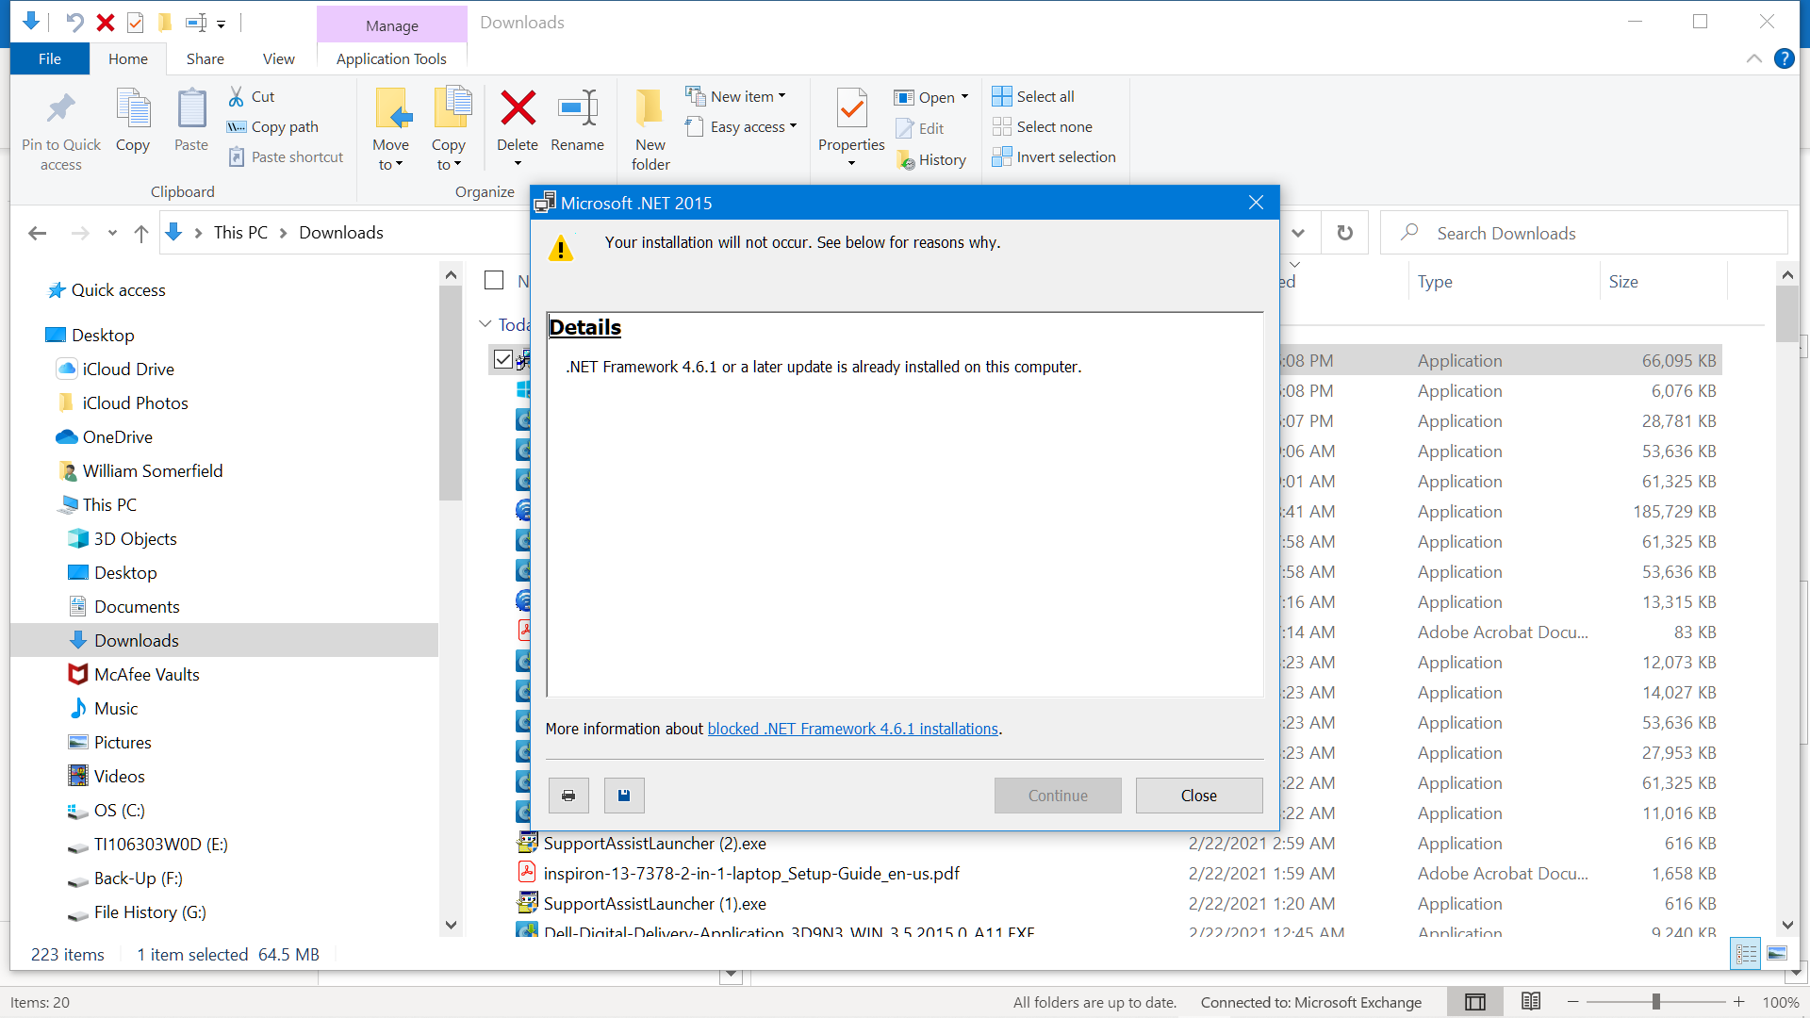The height and width of the screenshot is (1018, 1810).
Task: Click the print icon in .NET dialog
Action: tap(568, 796)
